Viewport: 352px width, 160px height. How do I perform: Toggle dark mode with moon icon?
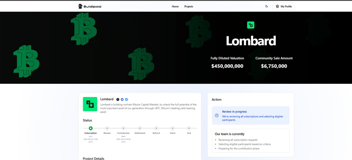click(266, 6)
